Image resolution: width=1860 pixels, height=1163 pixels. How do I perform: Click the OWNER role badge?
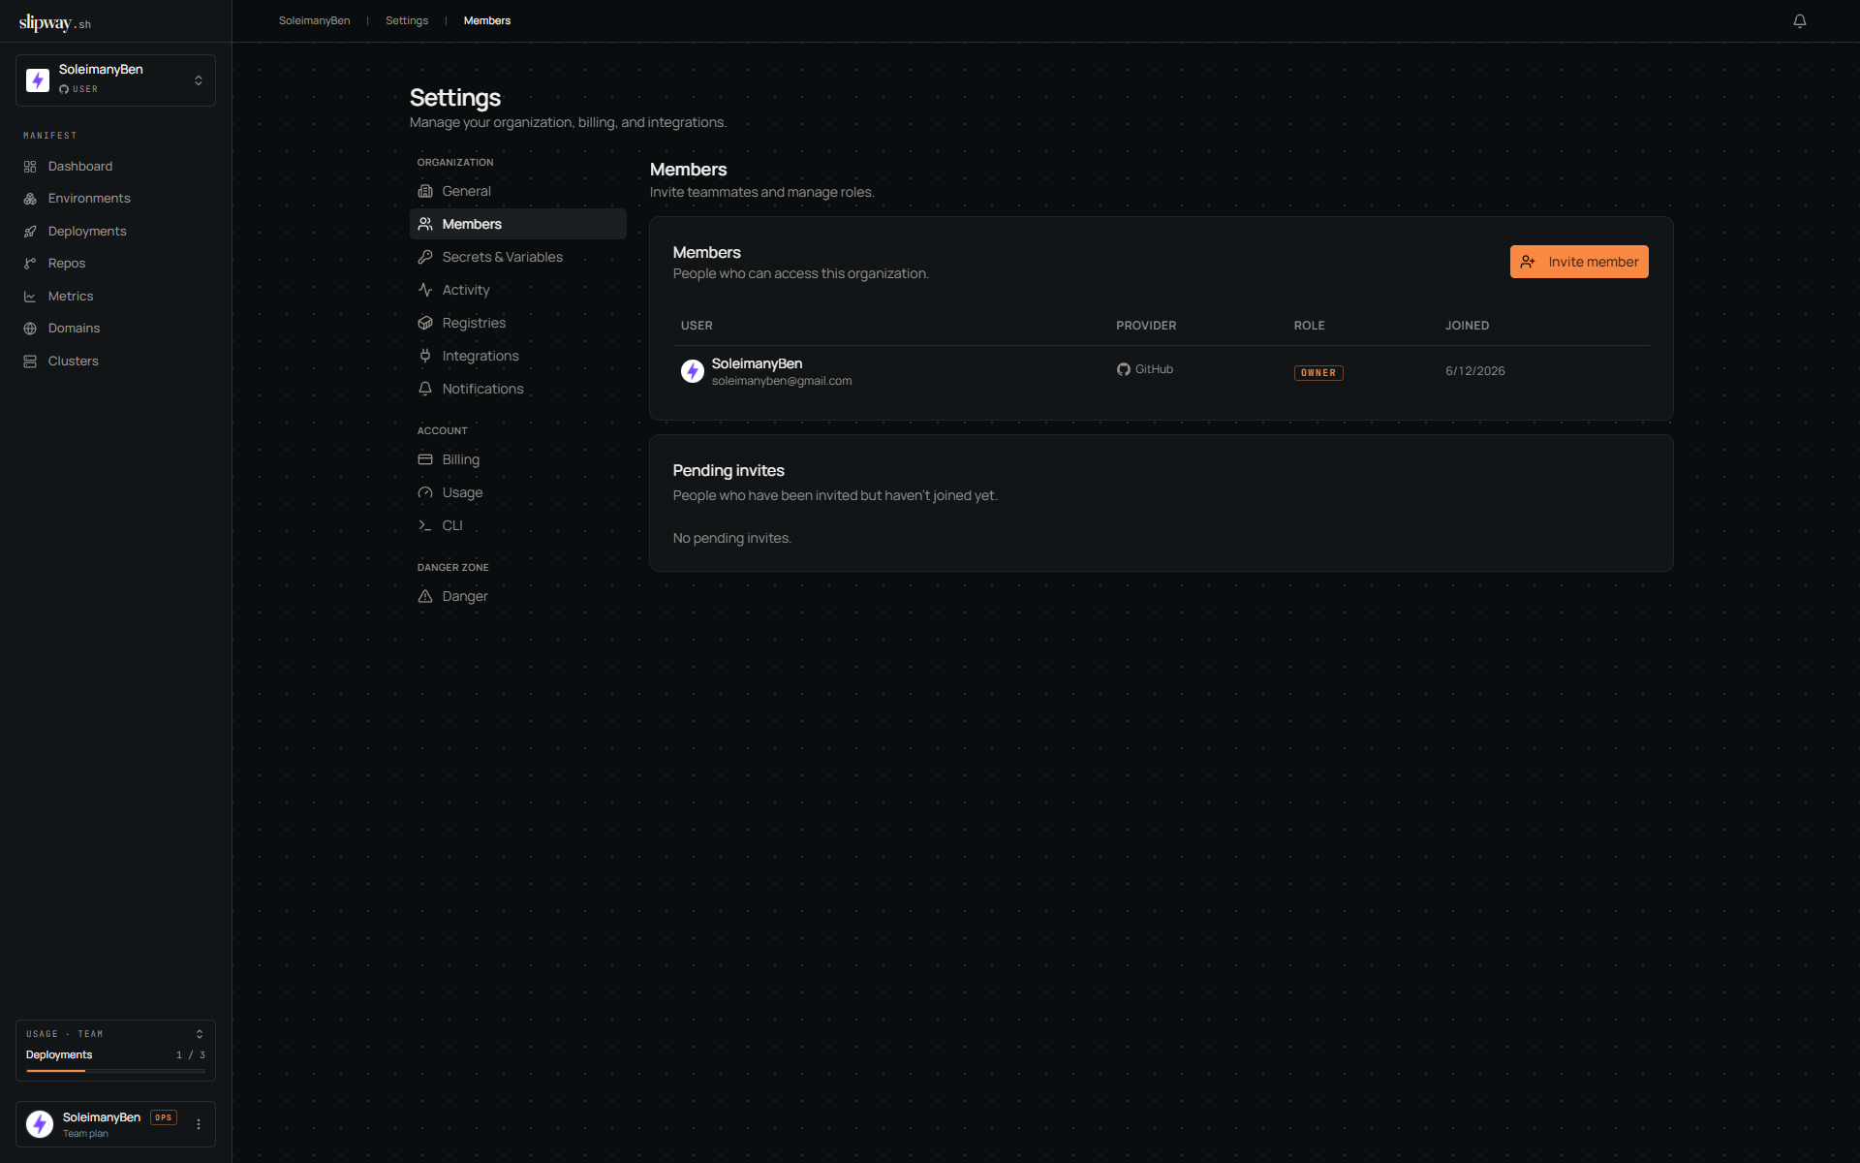[1318, 372]
